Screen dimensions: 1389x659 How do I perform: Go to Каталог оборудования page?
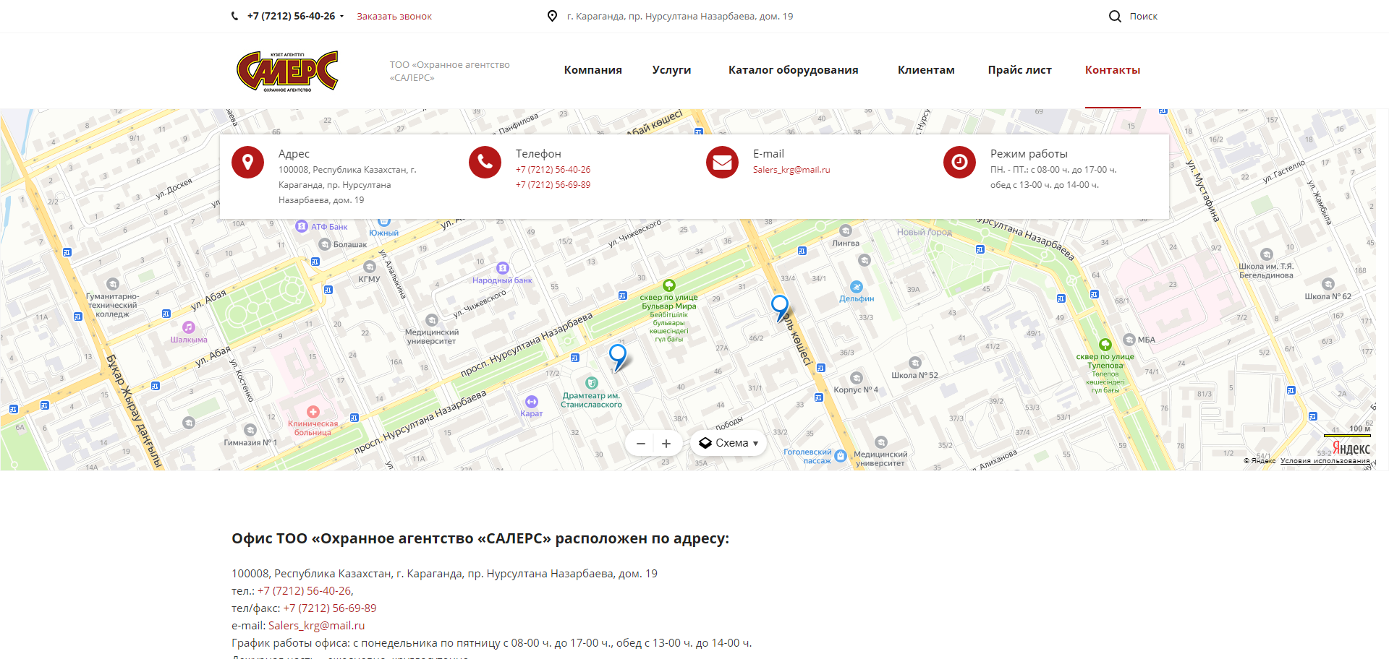pyautogui.click(x=793, y=70)
